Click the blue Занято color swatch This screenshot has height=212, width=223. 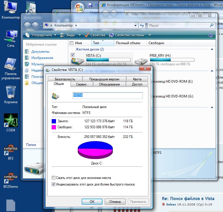[54, 121]
